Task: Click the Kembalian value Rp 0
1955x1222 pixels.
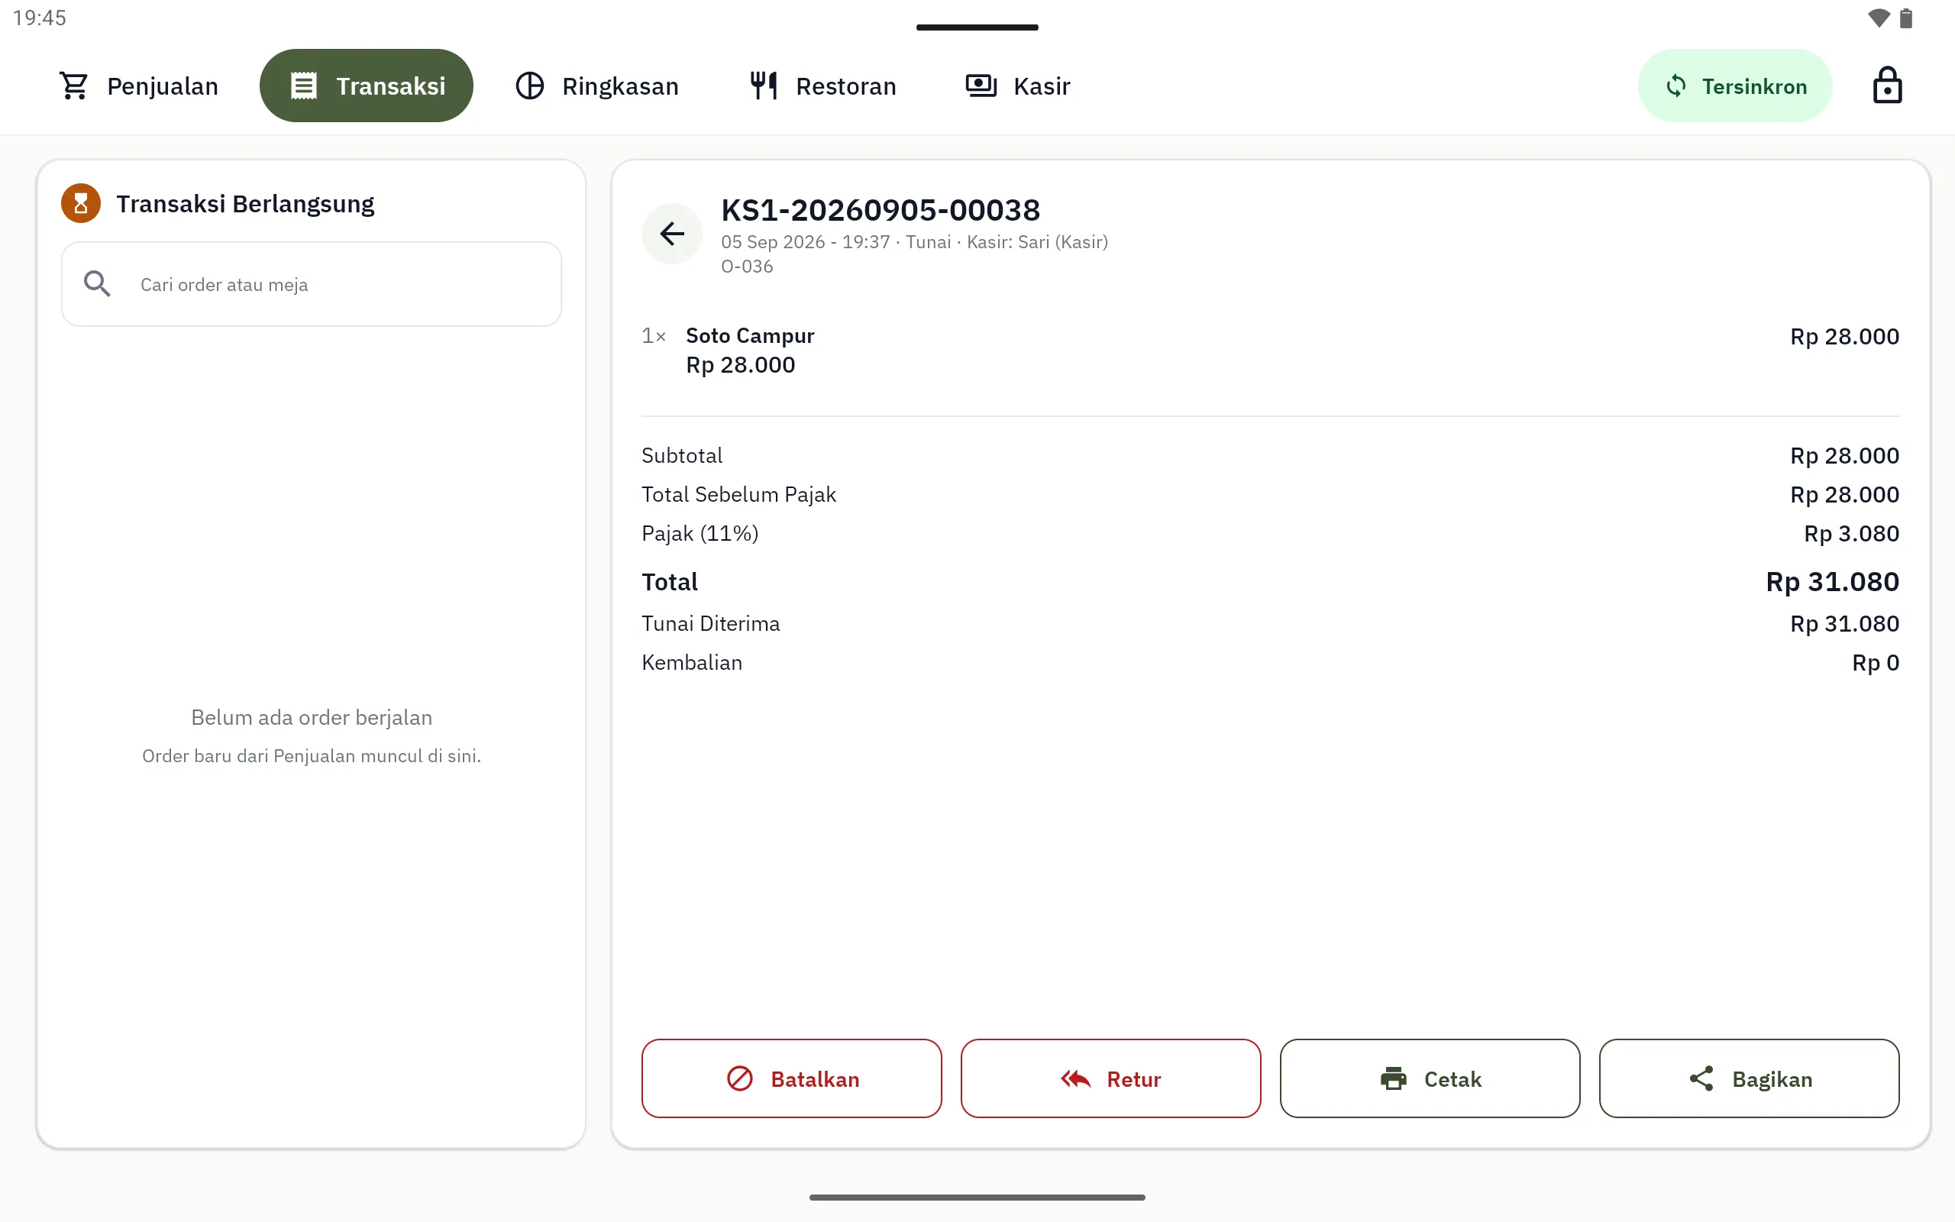Action: click(x=1875, y=663)
